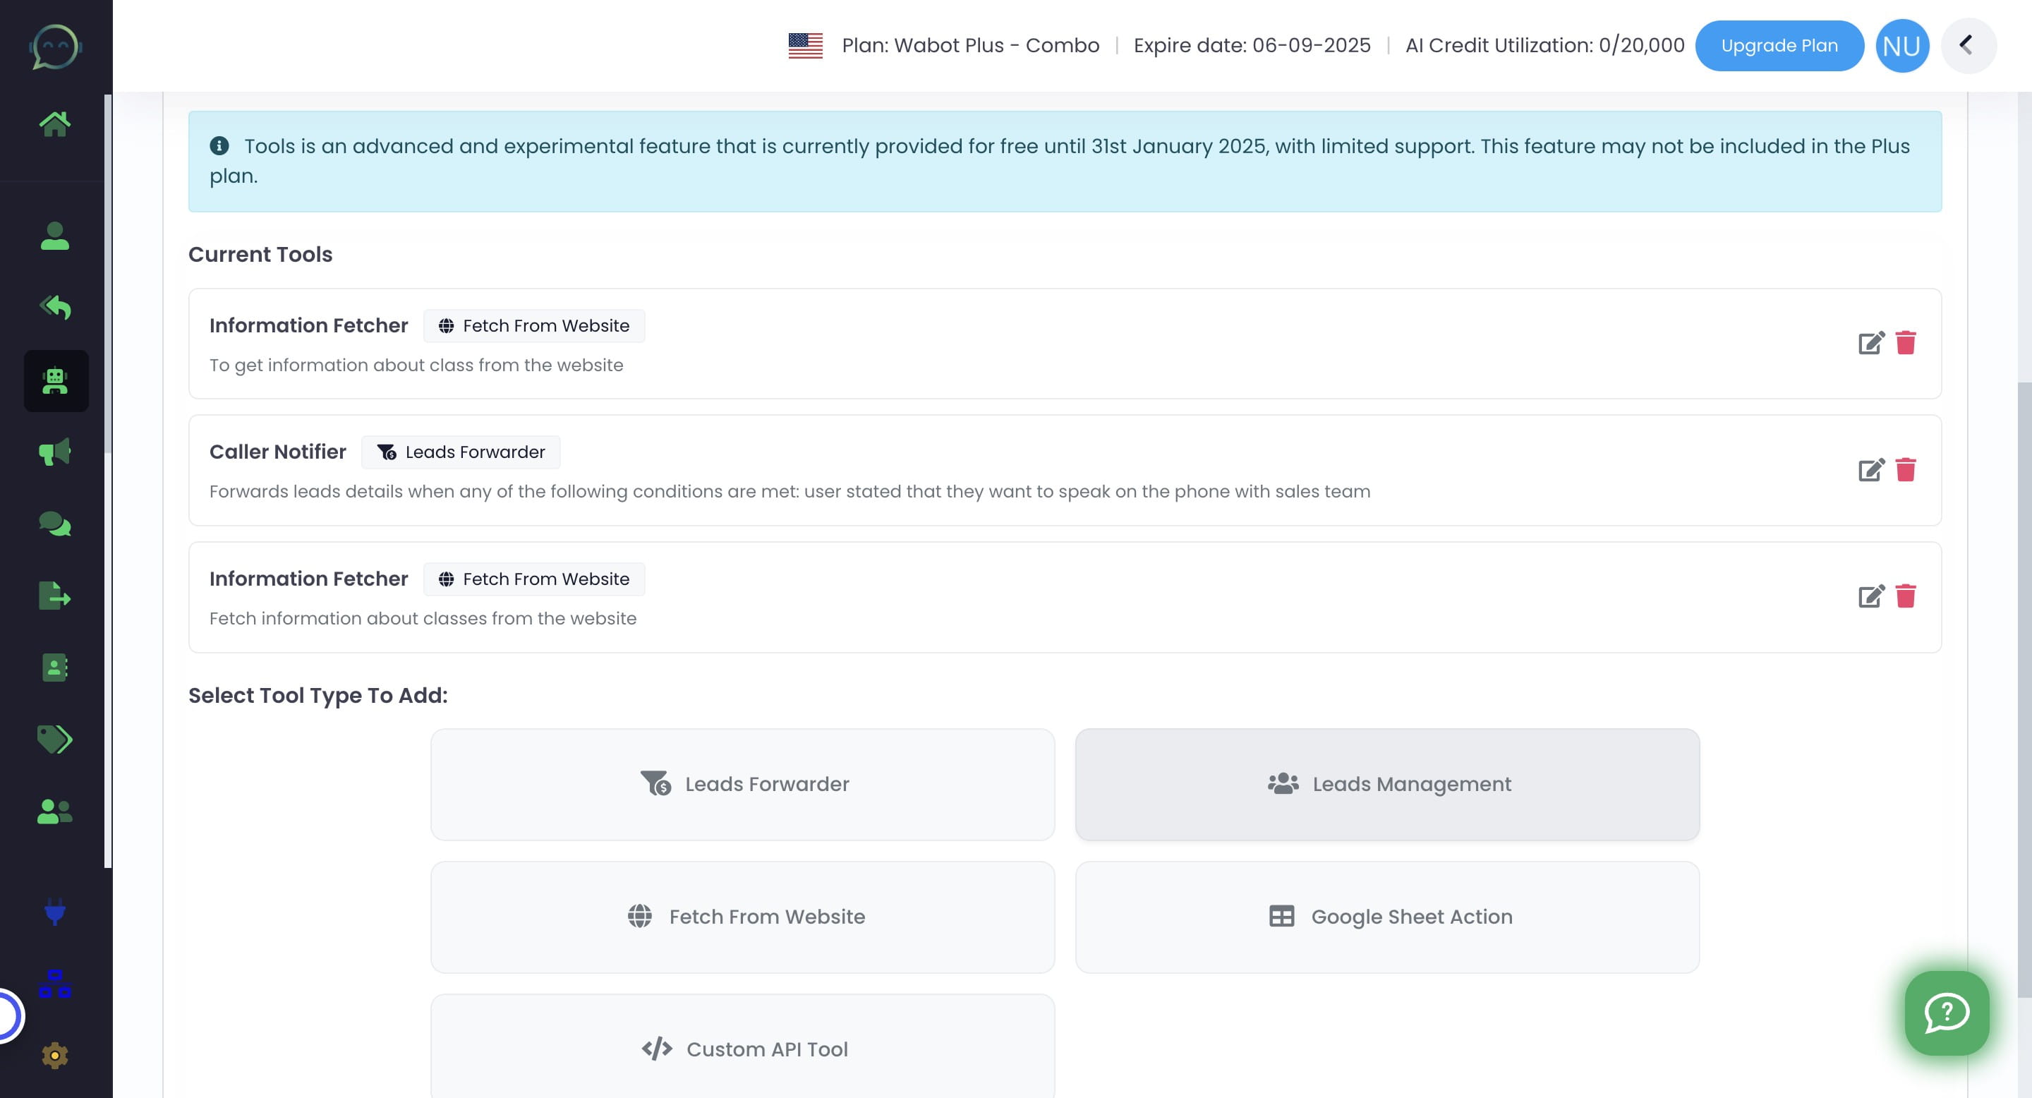The height and width of the screenshot is (1098, 2032).
Task: Click the Upgrade Plan button
Action: click(1779, 46)
